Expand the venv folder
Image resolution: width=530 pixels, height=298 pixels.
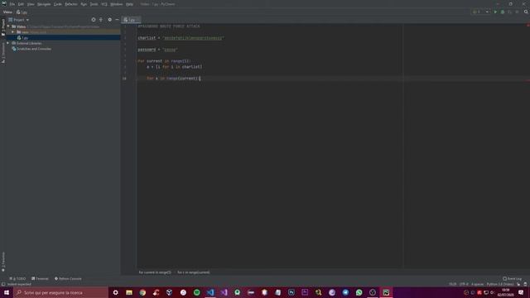13,32
